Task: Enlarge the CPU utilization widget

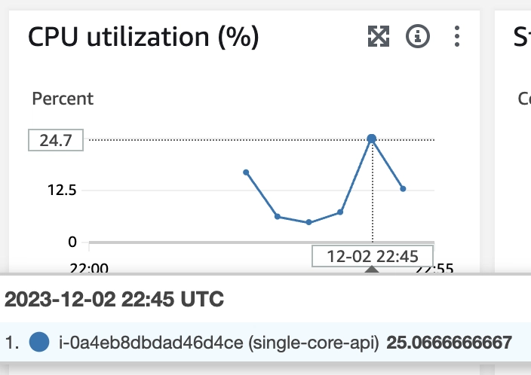Action: (377, 35)
